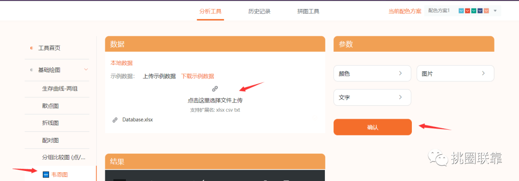Click the NEW badge icon beside 韦恩图
519x181 pixels.
pyautogui.click(x=46, y=174)
